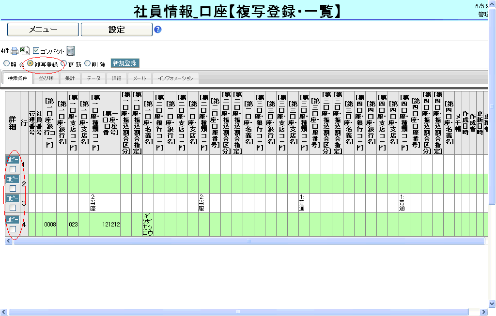Toggle the コンパクト checkbox
Viewport: 496px width, 316px height.
pyautogui.click(x=36, y=51)
